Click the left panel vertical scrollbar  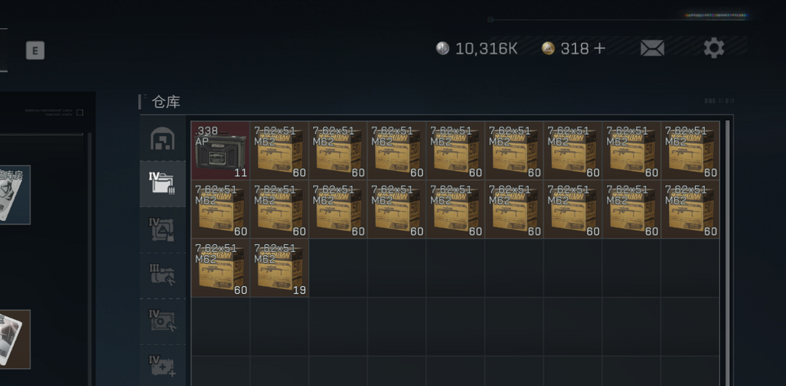90,260
